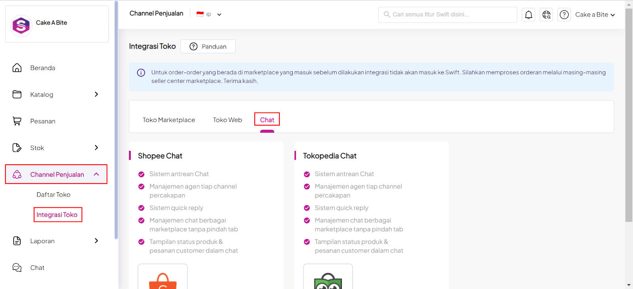Select the Chat tab in Integrasi Toko
633x289 pixels.
[x=267, y=120]
